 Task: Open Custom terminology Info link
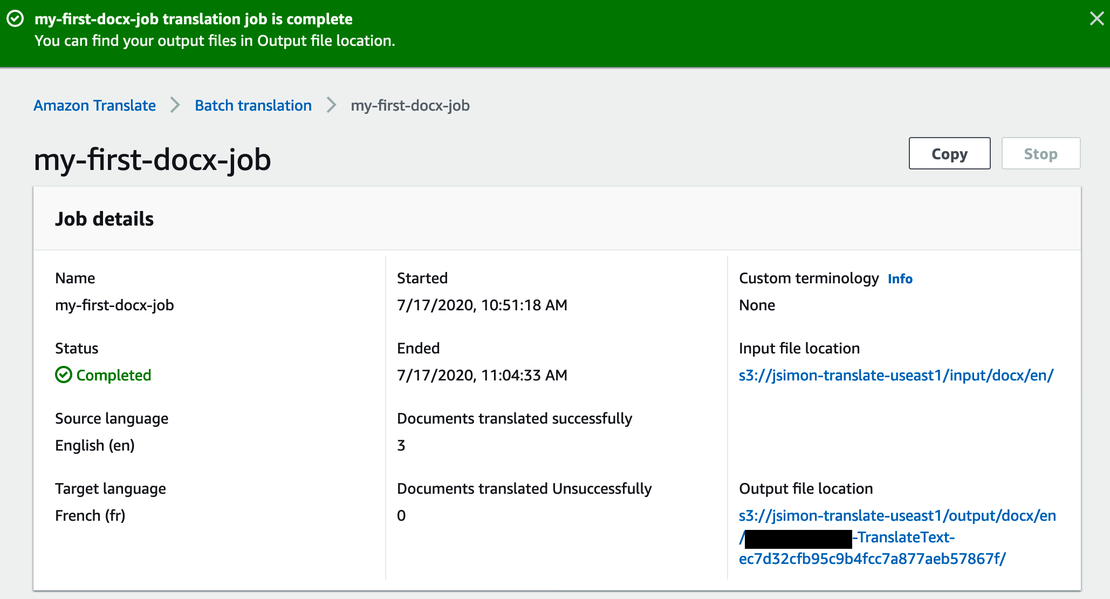tap(900, 279)
